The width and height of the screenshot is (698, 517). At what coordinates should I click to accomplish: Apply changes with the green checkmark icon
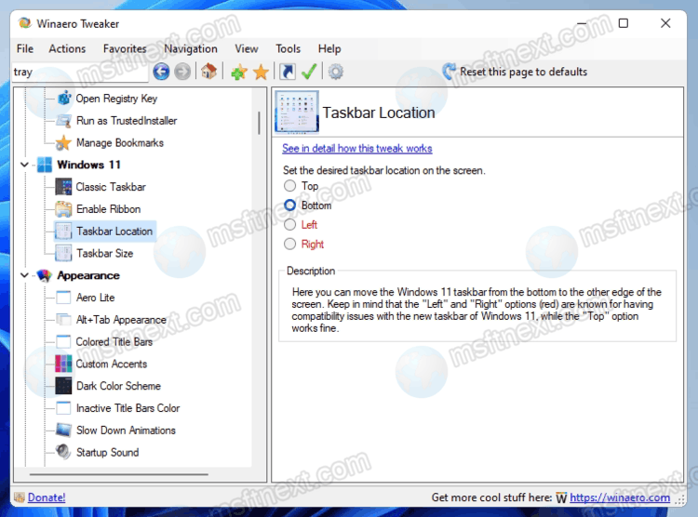(x=309, y=72)
